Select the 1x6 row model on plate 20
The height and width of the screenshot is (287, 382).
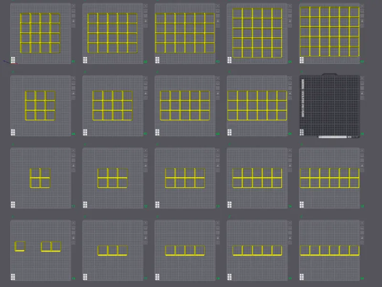(329, 250)
